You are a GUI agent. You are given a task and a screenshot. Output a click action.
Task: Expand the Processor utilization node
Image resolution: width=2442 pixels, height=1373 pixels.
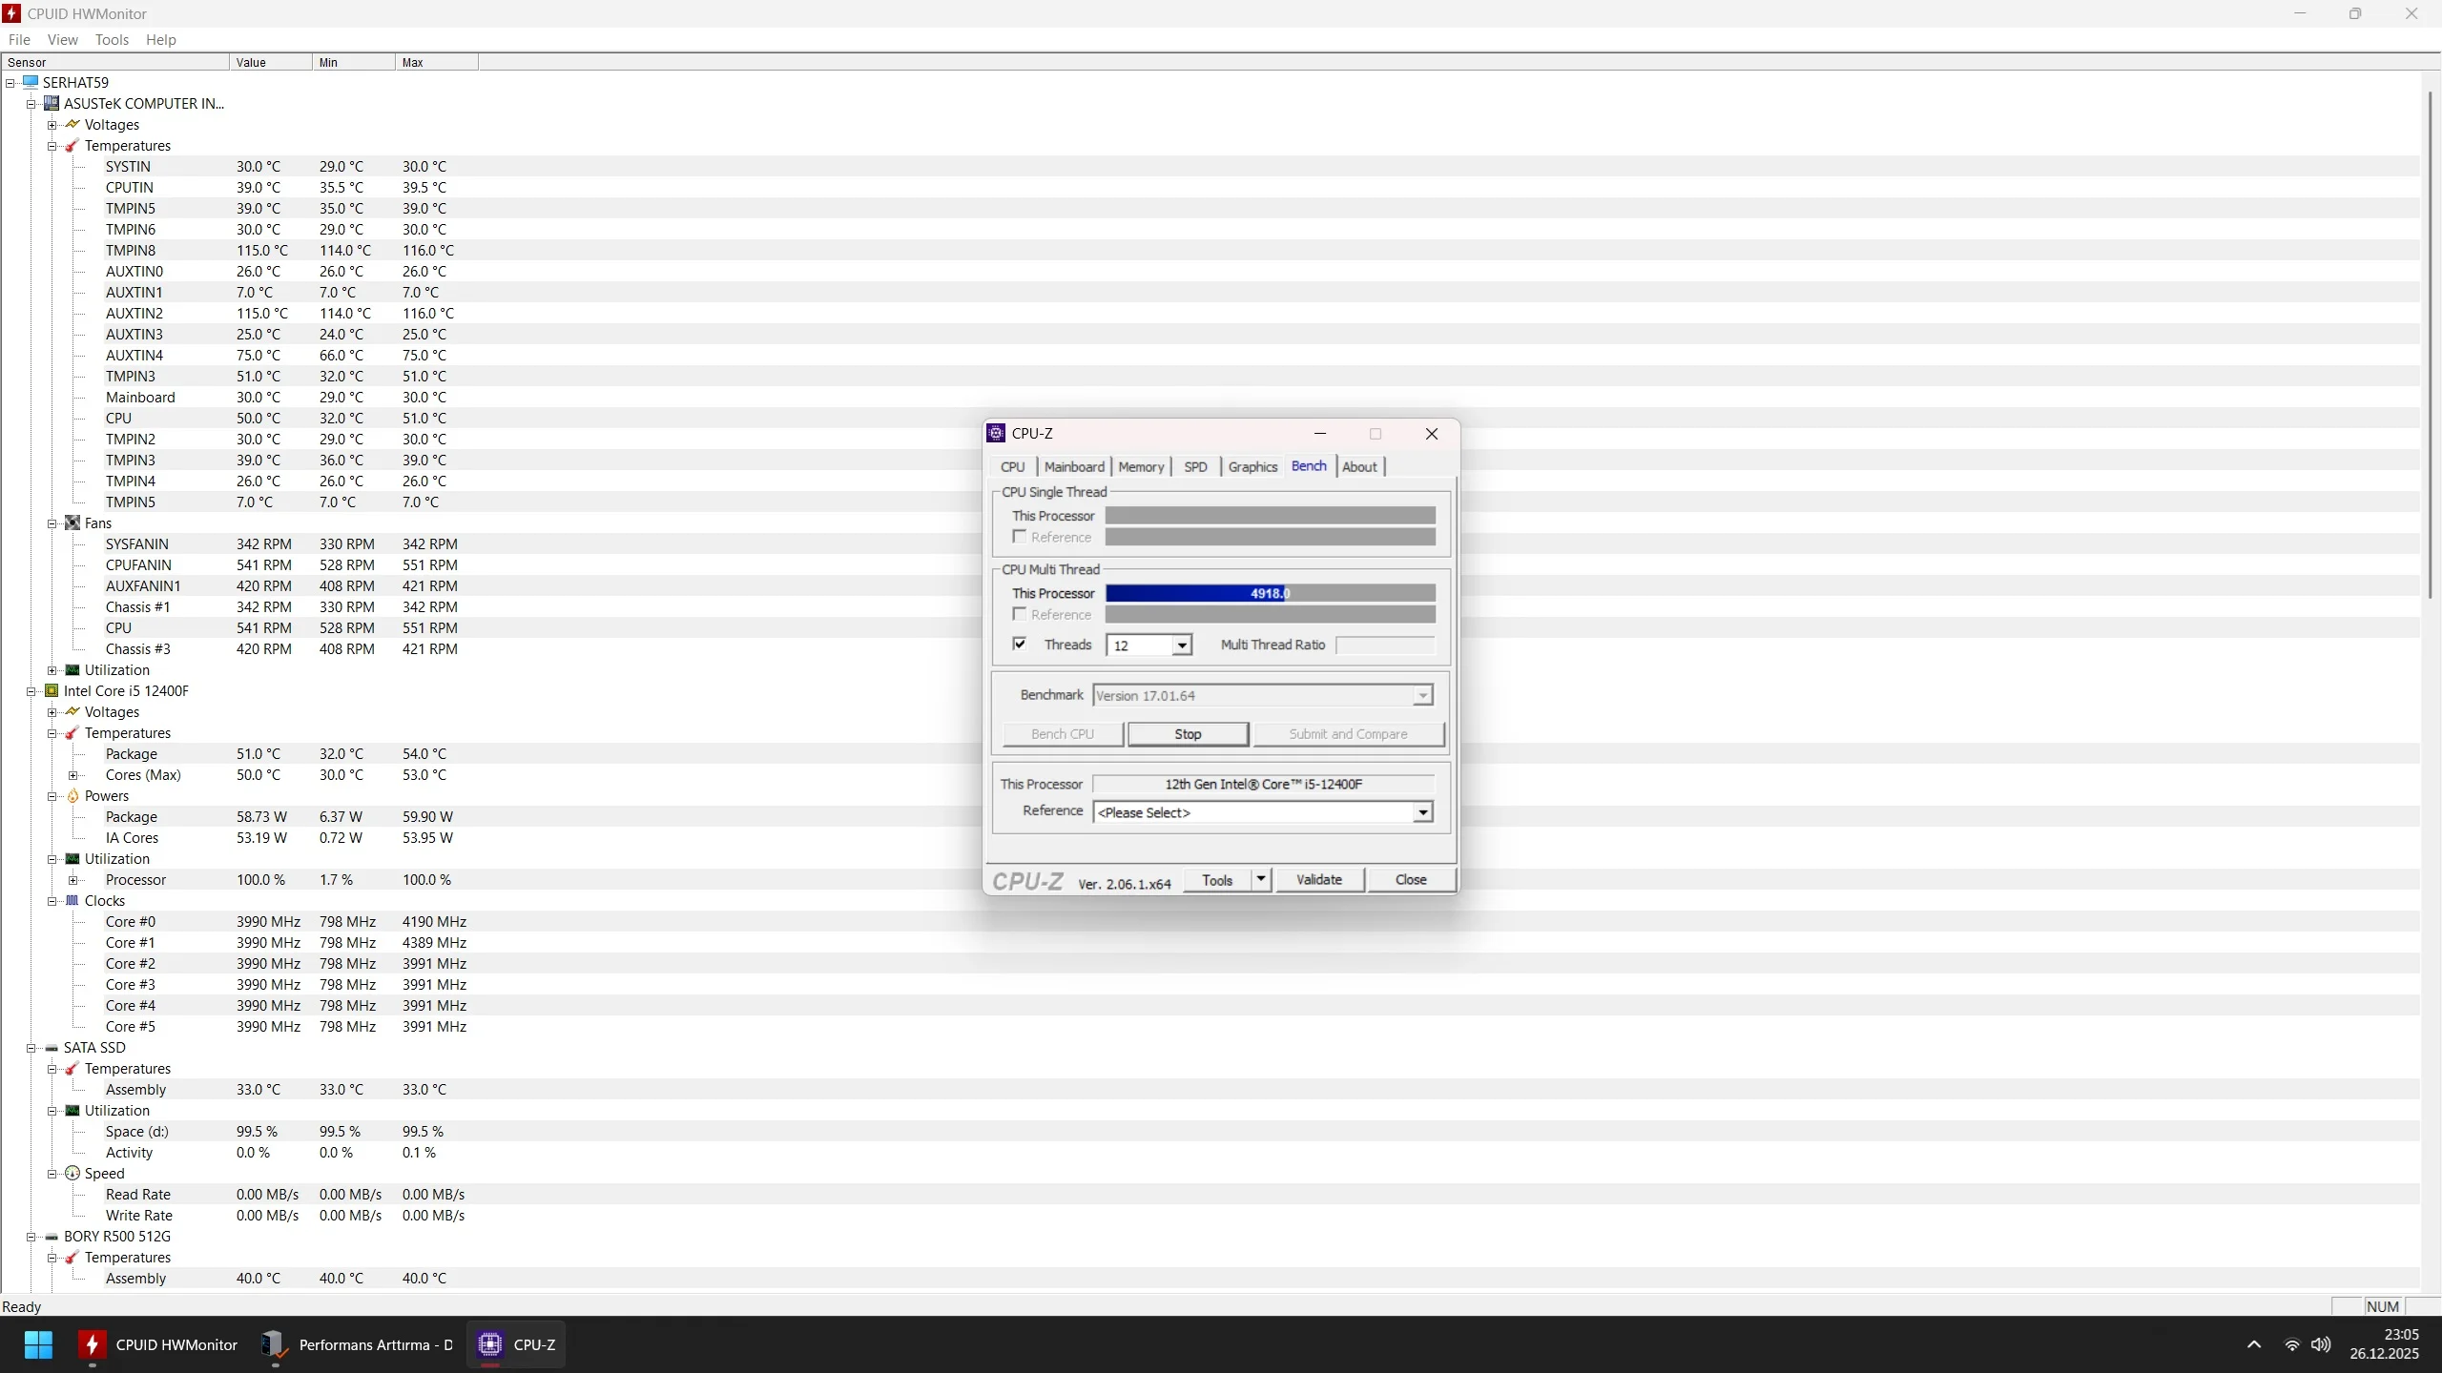[73, 880]
